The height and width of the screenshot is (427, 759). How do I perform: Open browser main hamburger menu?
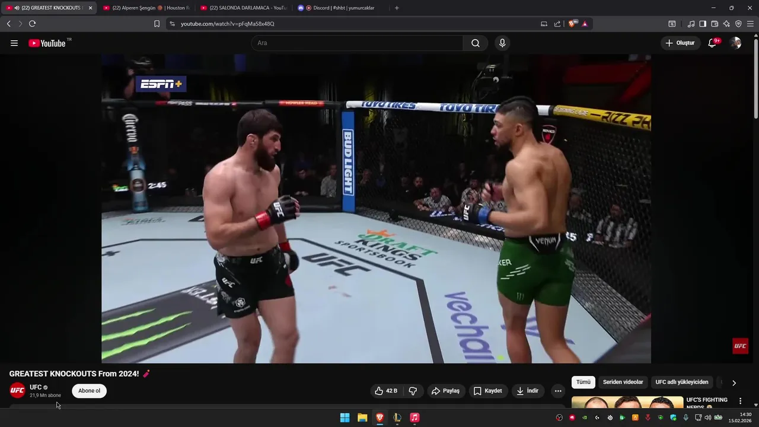pos(750,24)
